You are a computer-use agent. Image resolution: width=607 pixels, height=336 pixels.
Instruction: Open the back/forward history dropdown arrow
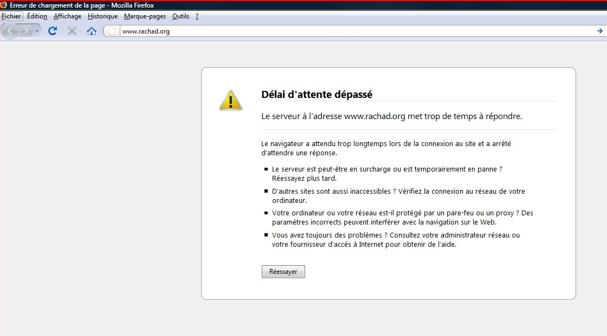coord(37,31)
